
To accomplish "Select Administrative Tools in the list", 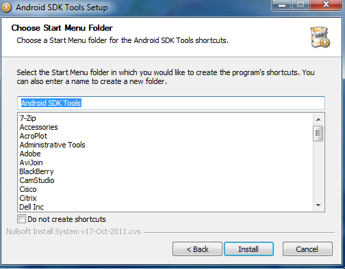I will click(x=52, y=145).
